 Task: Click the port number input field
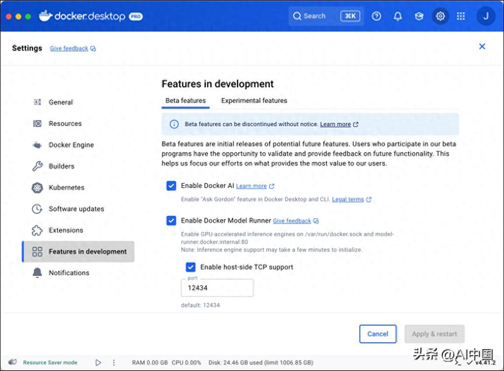(217, 287)
